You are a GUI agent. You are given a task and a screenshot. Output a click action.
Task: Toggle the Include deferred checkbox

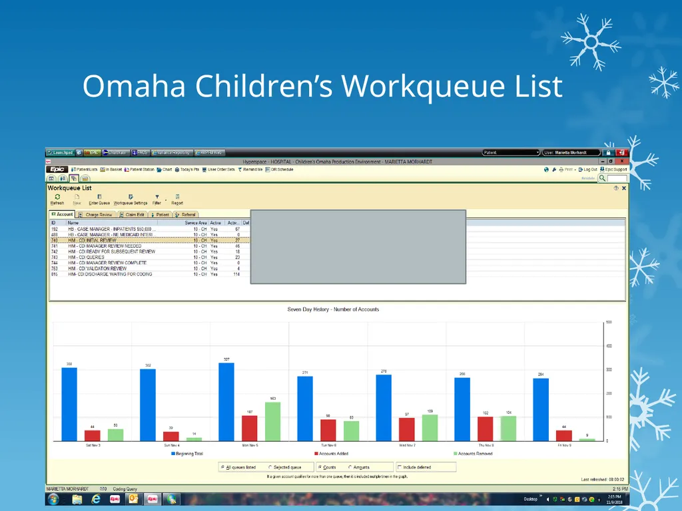400,467
